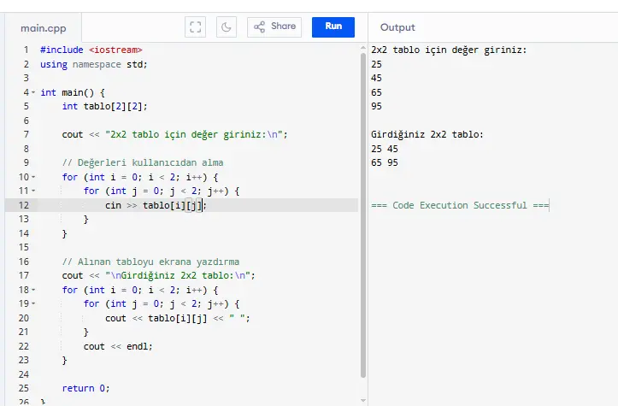The height and width of the screenshot is (406, 618).
Task: Collapse the main() function at line 4
Action: 33,92
